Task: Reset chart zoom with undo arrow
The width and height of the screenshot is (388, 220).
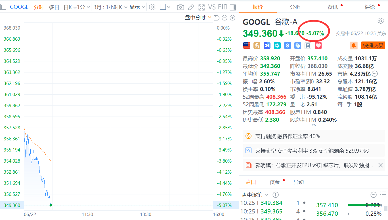Action: 217,18
